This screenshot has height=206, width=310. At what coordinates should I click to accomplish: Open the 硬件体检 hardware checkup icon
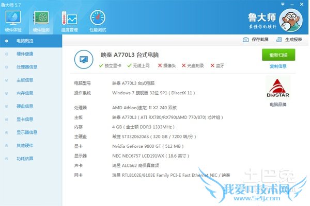click(x=13, y=21)
